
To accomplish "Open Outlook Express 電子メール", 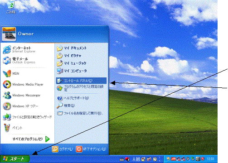I will (x=19, y=60).
